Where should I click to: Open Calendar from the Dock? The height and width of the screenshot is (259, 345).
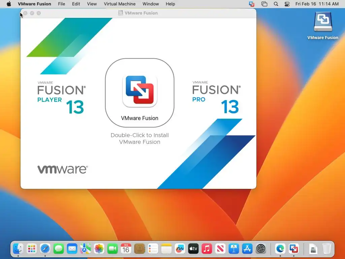click(x=126, y=249)
